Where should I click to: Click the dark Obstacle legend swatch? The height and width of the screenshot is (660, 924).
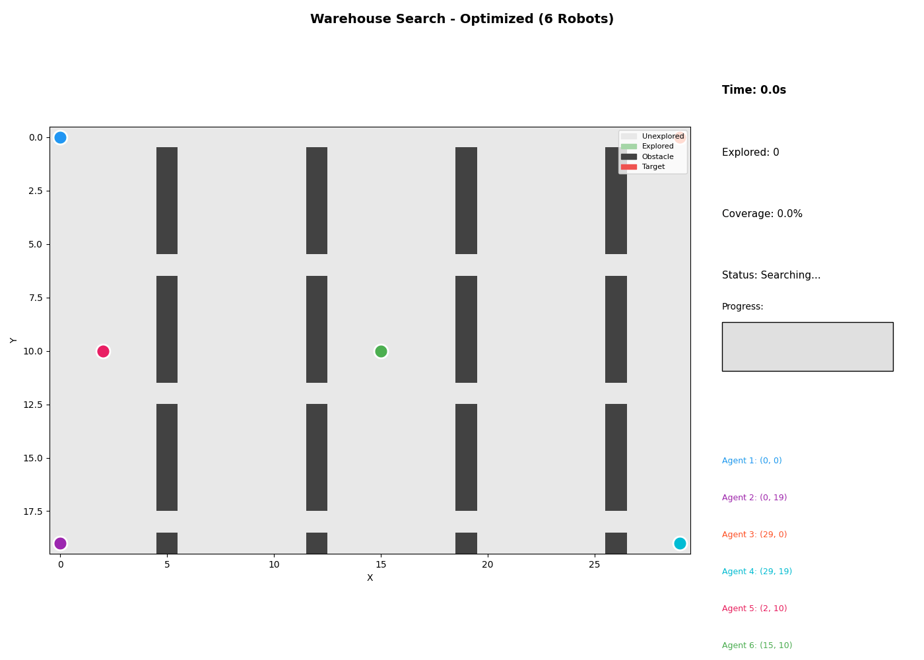point(629,157)
